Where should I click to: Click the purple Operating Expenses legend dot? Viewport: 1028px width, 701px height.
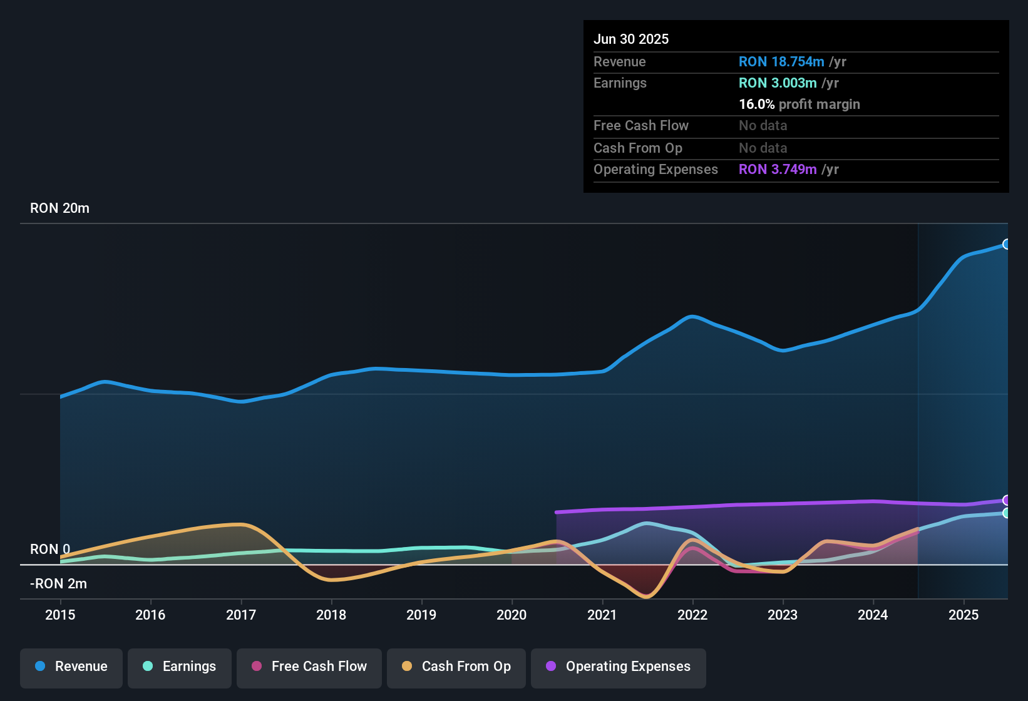[550, 667]
